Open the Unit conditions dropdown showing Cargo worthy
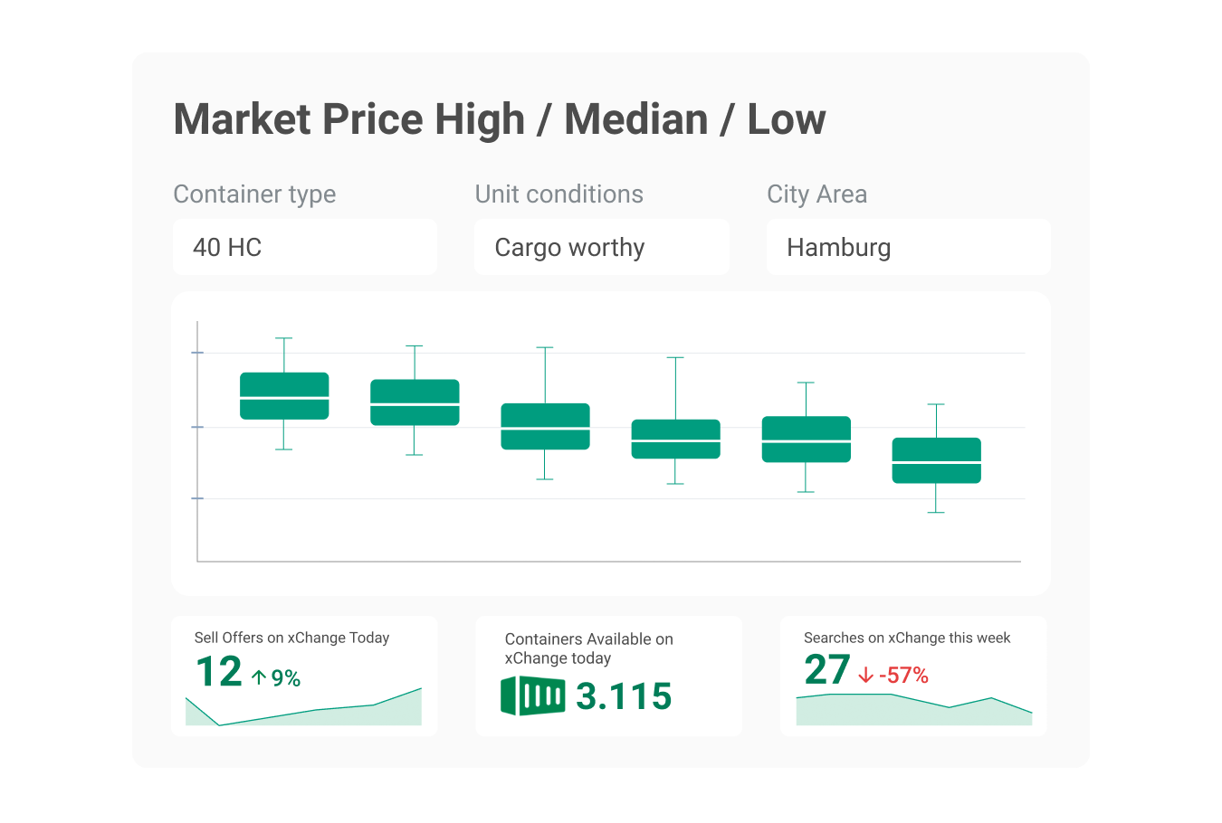1222x823 pixels. [602, 247]
